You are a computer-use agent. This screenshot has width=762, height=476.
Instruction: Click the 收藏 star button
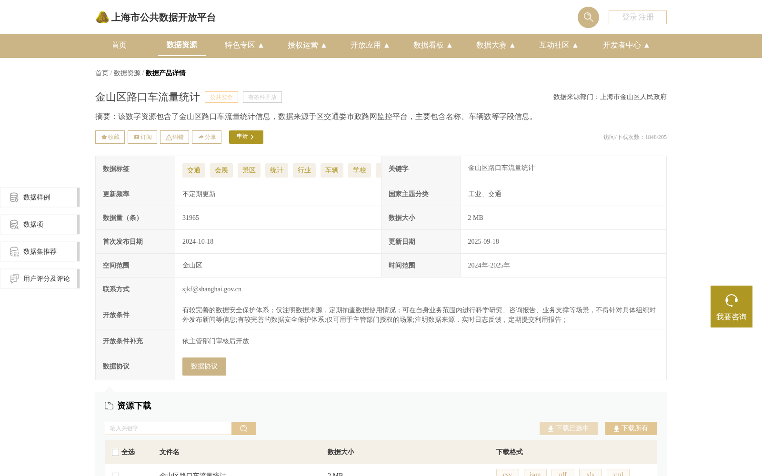click(x=110, y=137)
